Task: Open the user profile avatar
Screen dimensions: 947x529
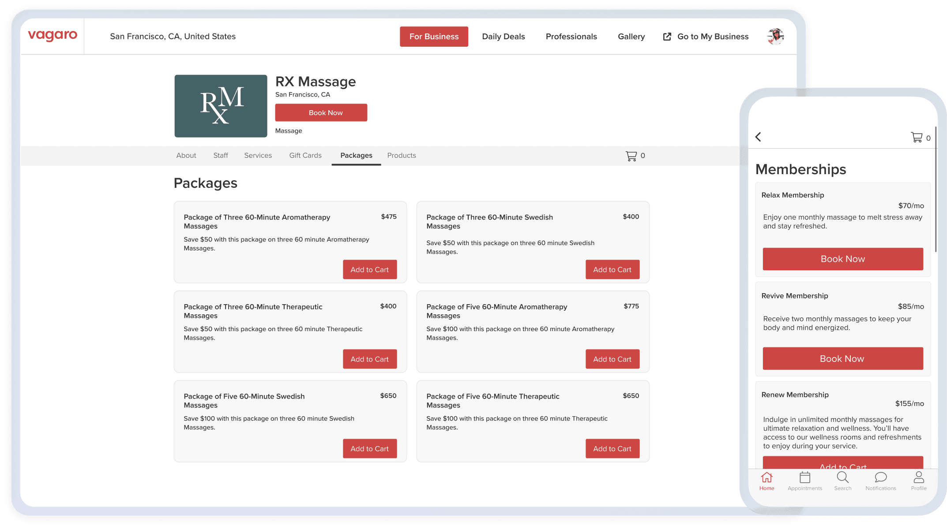Action: tap(775, 37)
